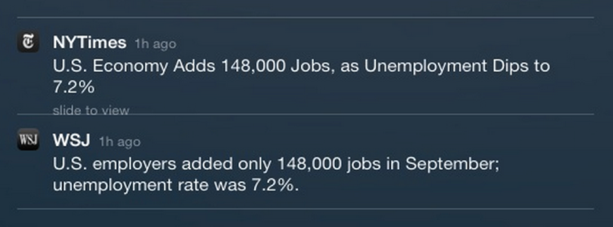Viewport: 613px width, 227px height.
Task: Click the "7.2%" line in NYTimes alert
Action: [74, 87]
